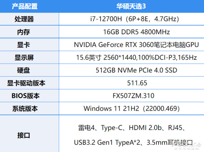This screenshot has width=204, height=152.
Task: Click the Windows 11 21H2 version cell
Action: point(131,109)
